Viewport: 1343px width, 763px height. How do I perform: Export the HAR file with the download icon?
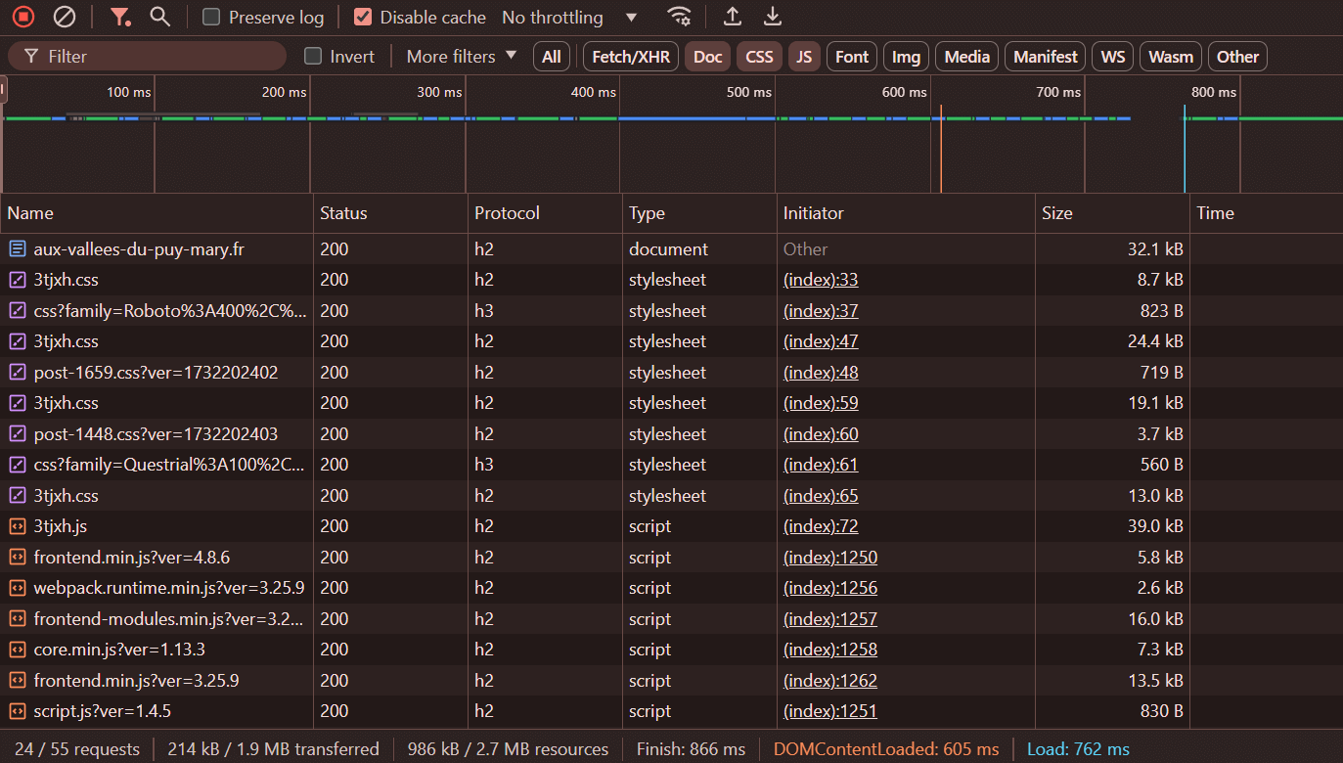(773, 17)
